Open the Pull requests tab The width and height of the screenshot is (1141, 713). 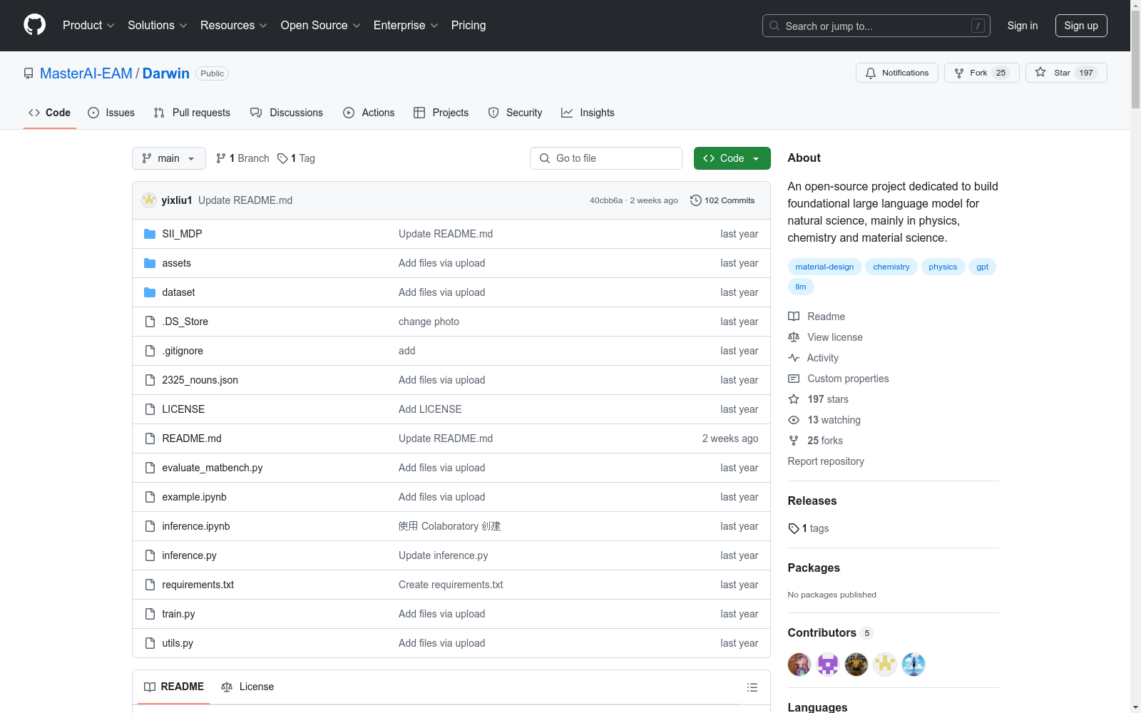click(x=192, y=113)
